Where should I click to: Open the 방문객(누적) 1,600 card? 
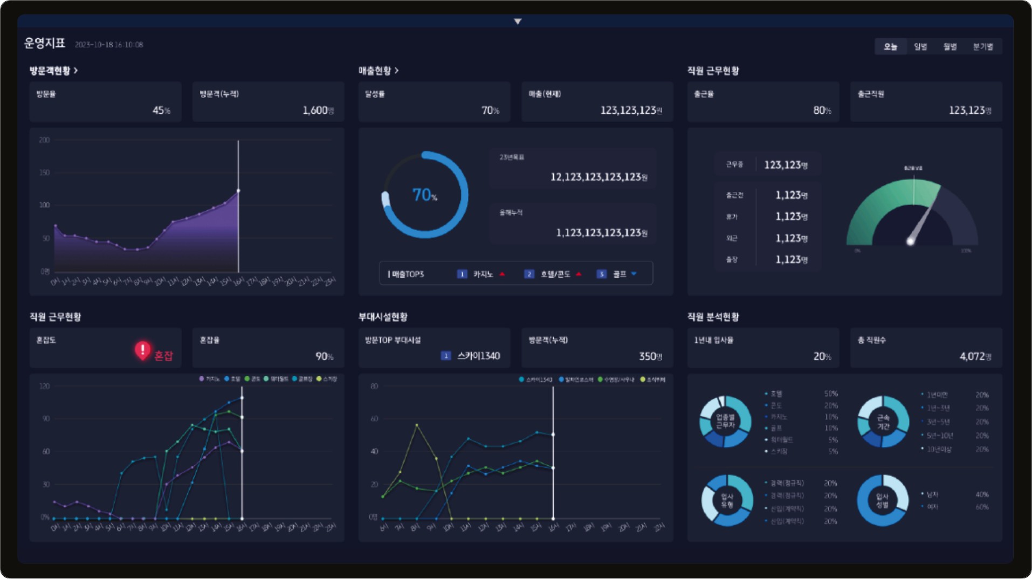pyautogui.click(x=269, y=102)
